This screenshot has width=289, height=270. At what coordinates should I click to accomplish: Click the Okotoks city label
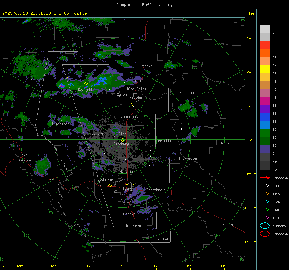(x=128, y=214)
